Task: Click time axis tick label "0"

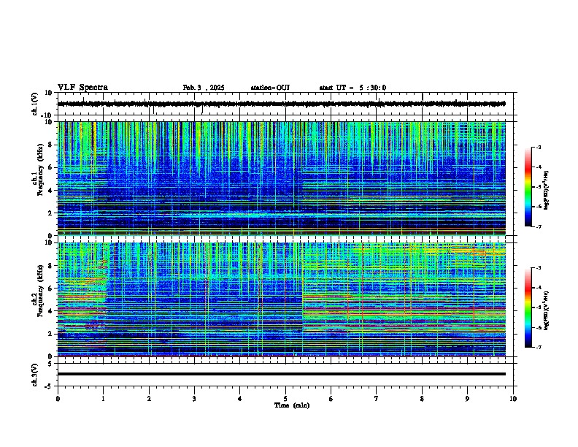Action: (x=58, y=399)
